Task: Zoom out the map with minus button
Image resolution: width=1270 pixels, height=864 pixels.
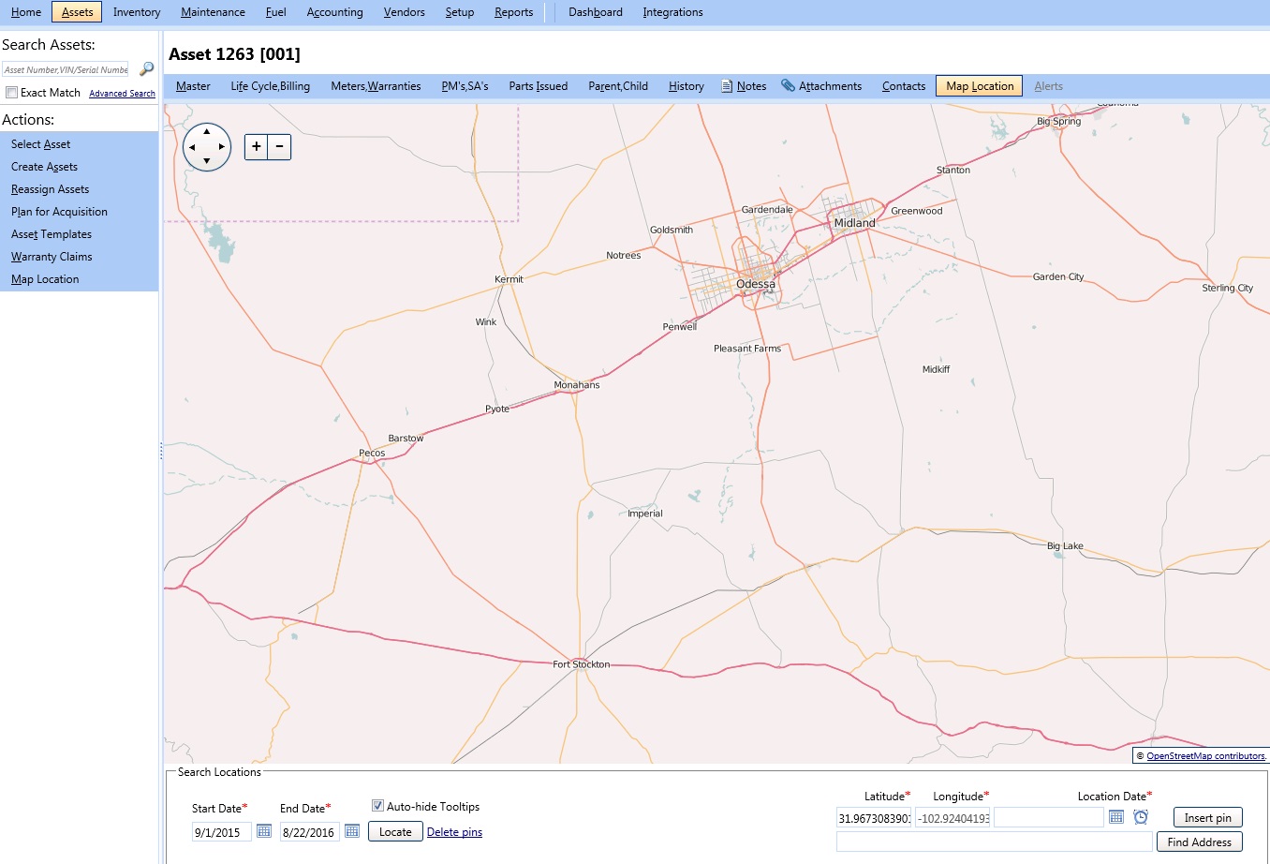Action: point(279,147)
